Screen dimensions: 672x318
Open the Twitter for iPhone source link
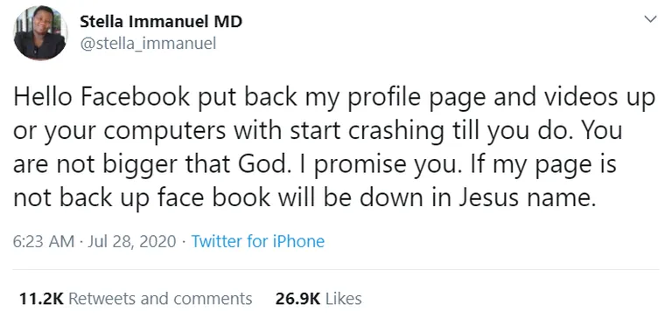coord(257,241)
